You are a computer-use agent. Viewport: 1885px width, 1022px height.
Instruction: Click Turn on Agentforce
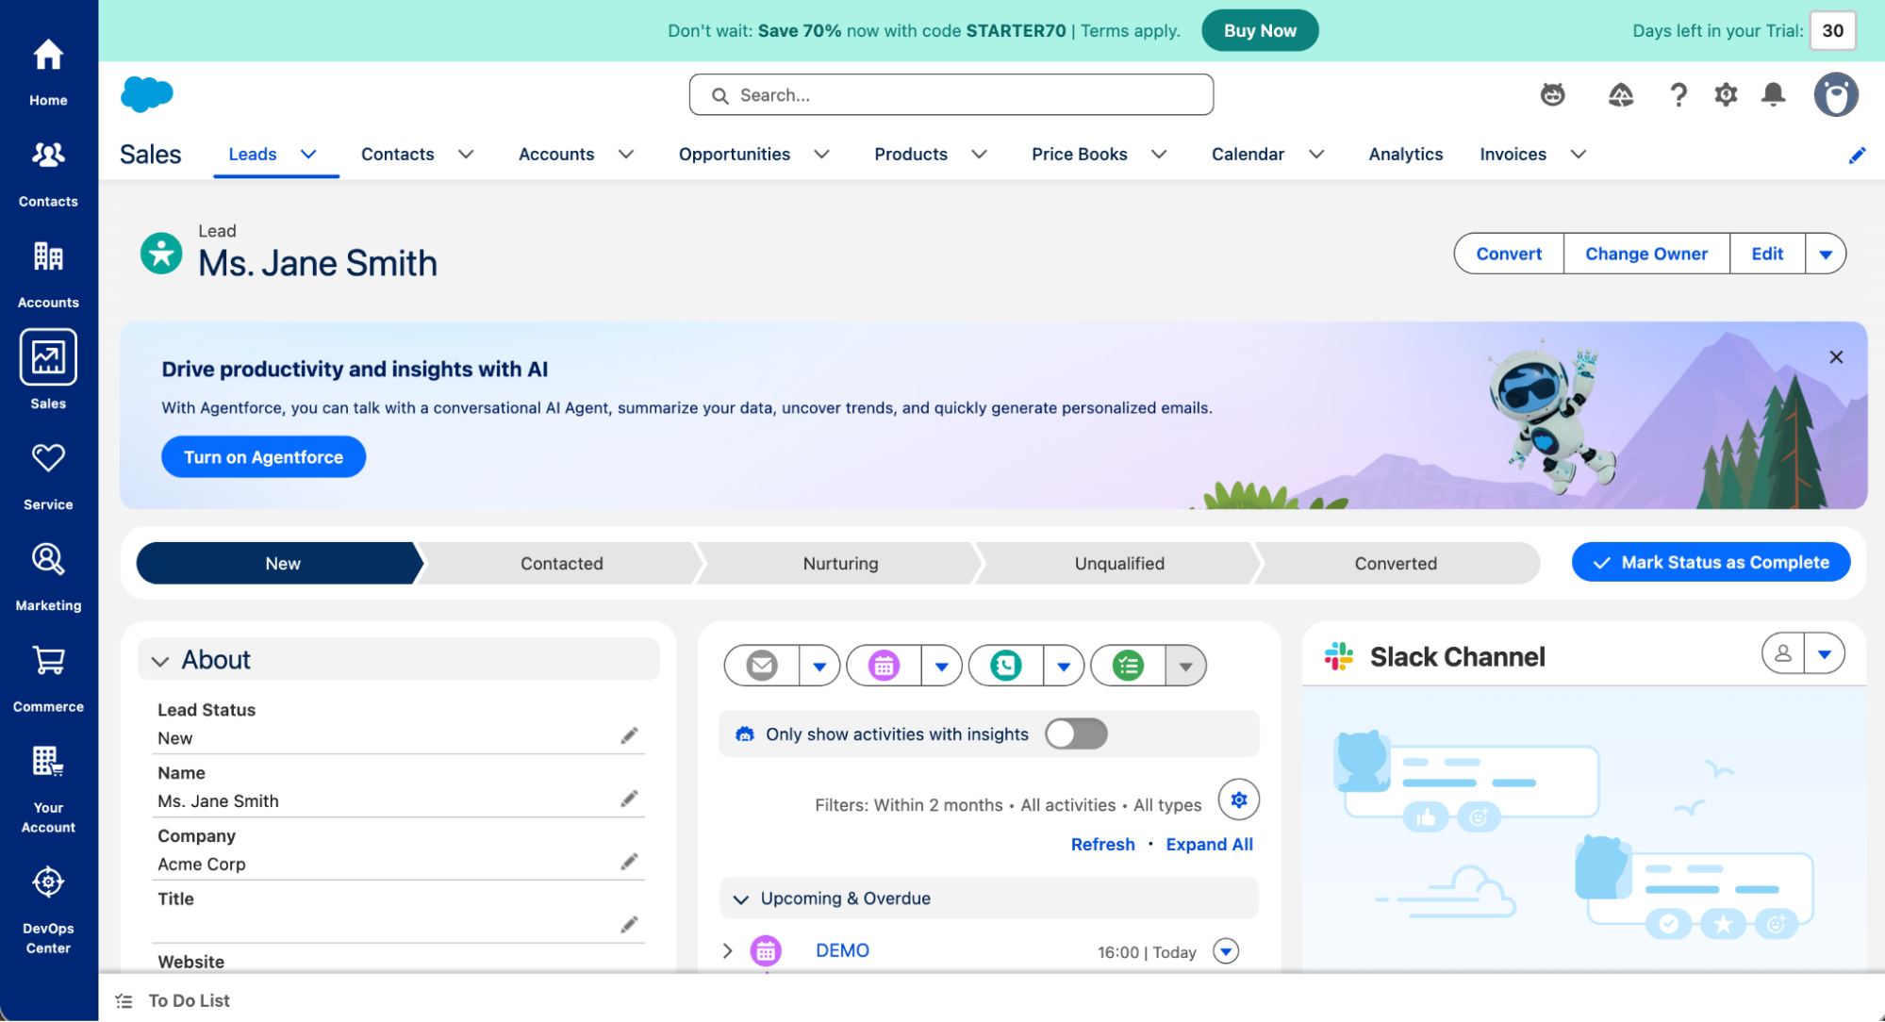click(263, 457)
